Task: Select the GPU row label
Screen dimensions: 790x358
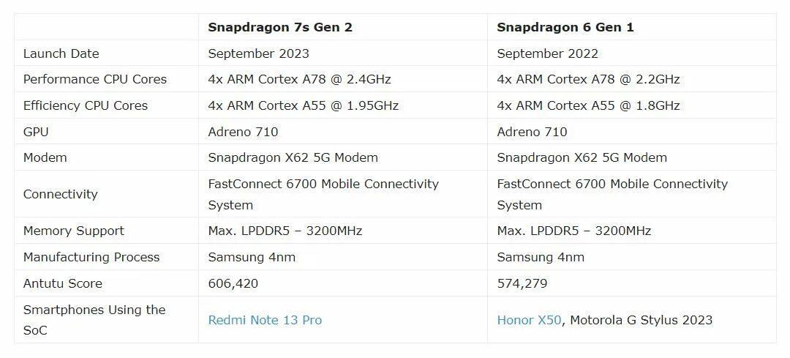Action: click(36, 132)
